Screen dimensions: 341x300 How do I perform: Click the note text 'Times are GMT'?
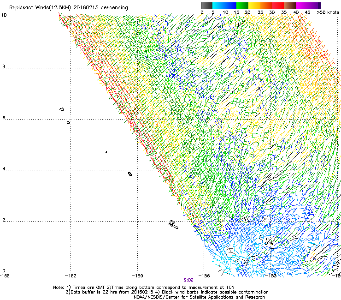point(89,288)
